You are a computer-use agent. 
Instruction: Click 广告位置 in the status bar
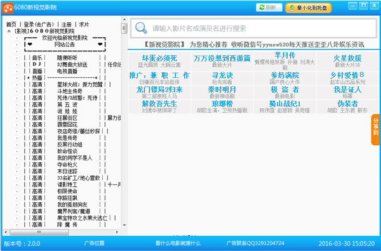tap(94, 243)
